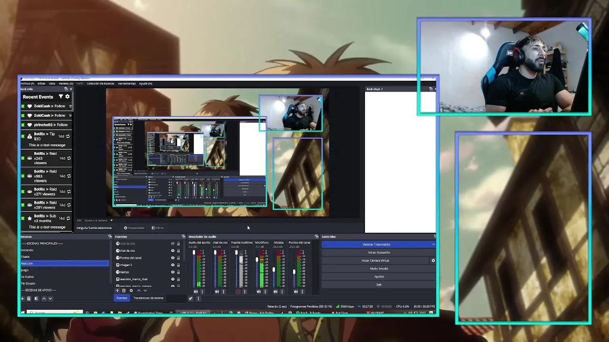Image resolution: width=609 pixels, height=342 pixels.
Task: Hide the reaccion_marco_chat source
Action: pyautogui.click(x=173, y=279)
